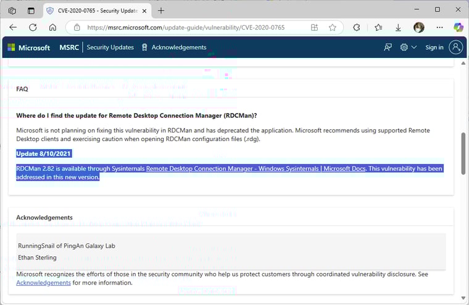Open Security Updates in the header

tap(110, 47)
